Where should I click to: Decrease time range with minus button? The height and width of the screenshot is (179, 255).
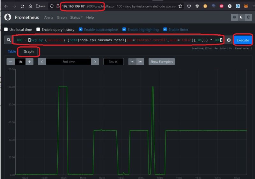point(11,62)
